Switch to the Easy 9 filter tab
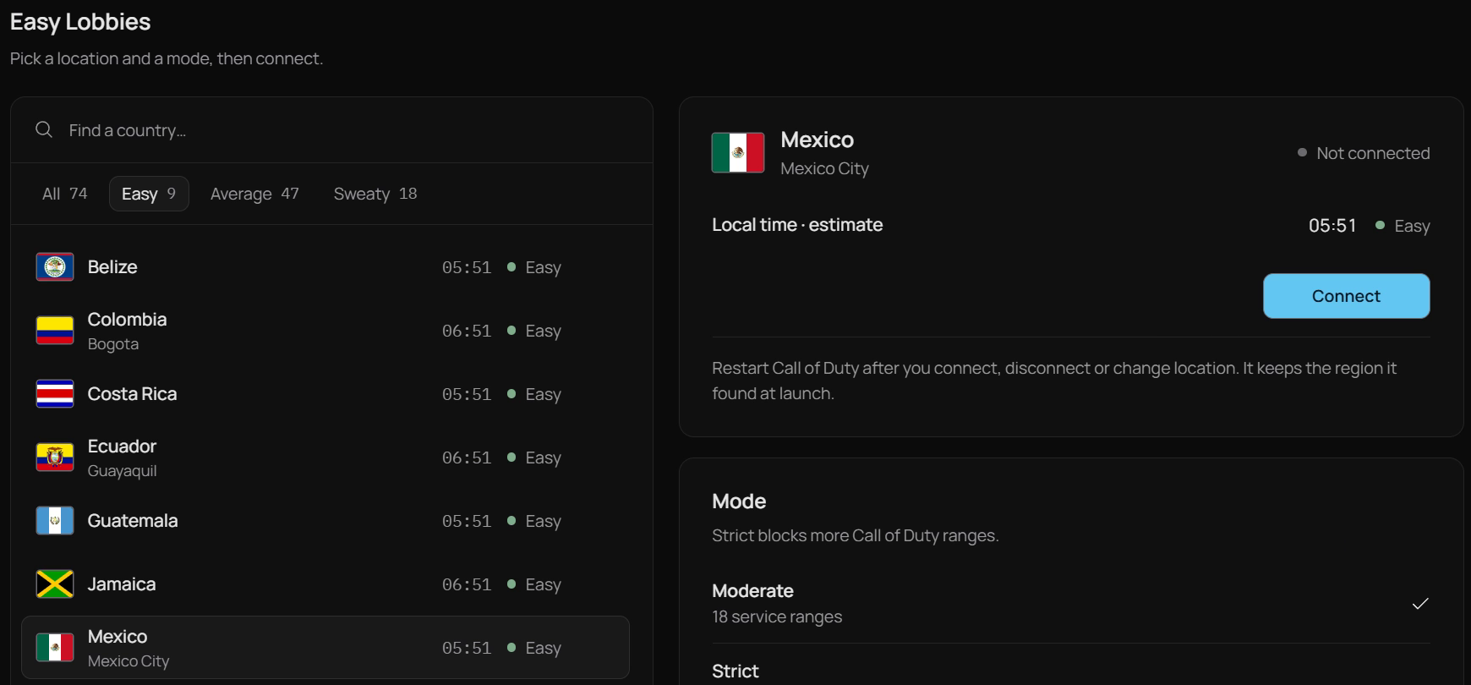This screenshot has width=1471, height=685. click(x=149, y=194)
